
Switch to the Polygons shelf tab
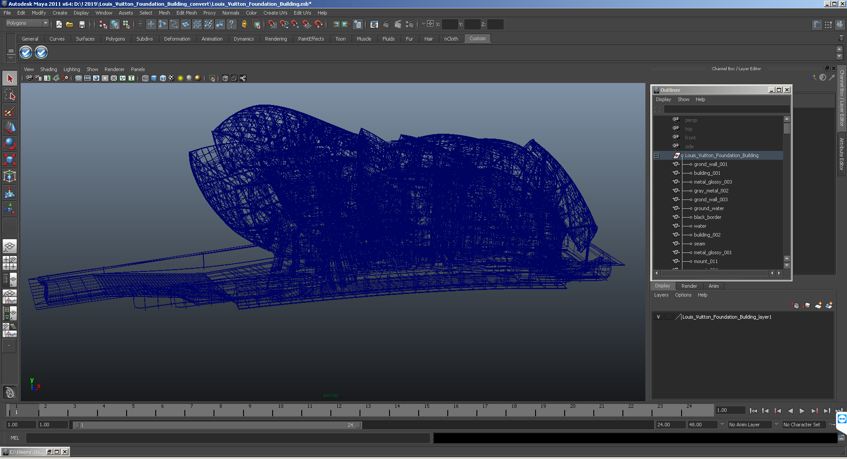pos(115,39)
